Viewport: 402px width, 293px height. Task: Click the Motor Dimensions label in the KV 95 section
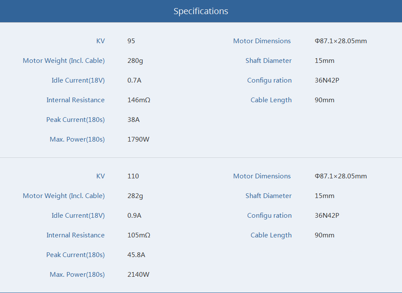[x=262, y=41]
